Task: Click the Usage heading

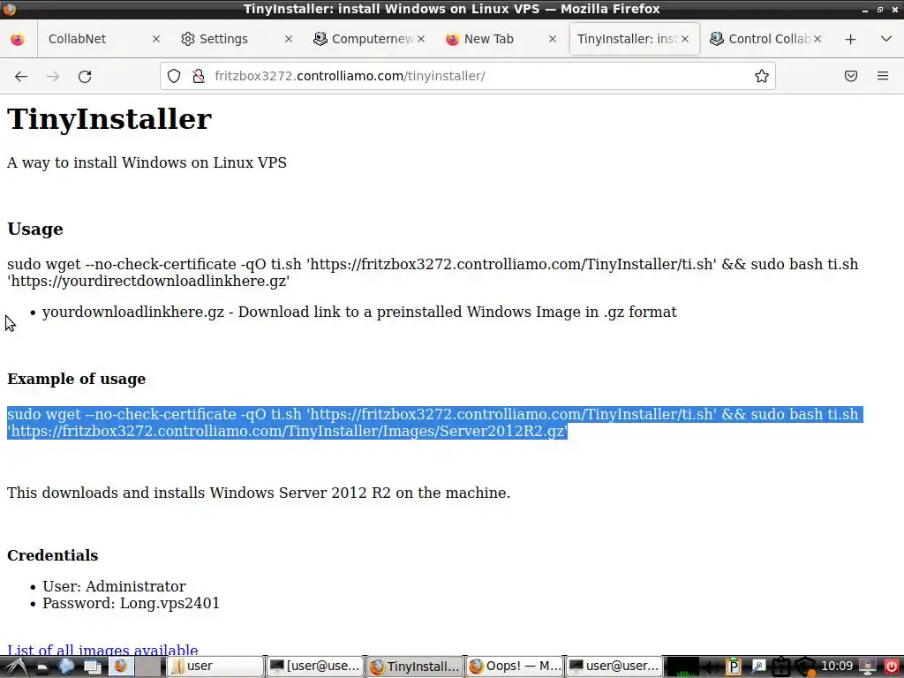Action: pos(35,229)
